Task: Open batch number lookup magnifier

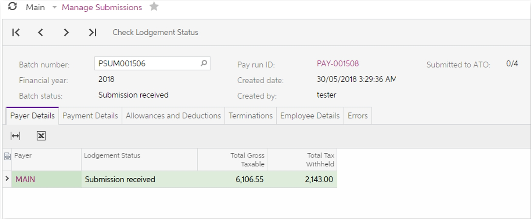Action: [204, 63]
